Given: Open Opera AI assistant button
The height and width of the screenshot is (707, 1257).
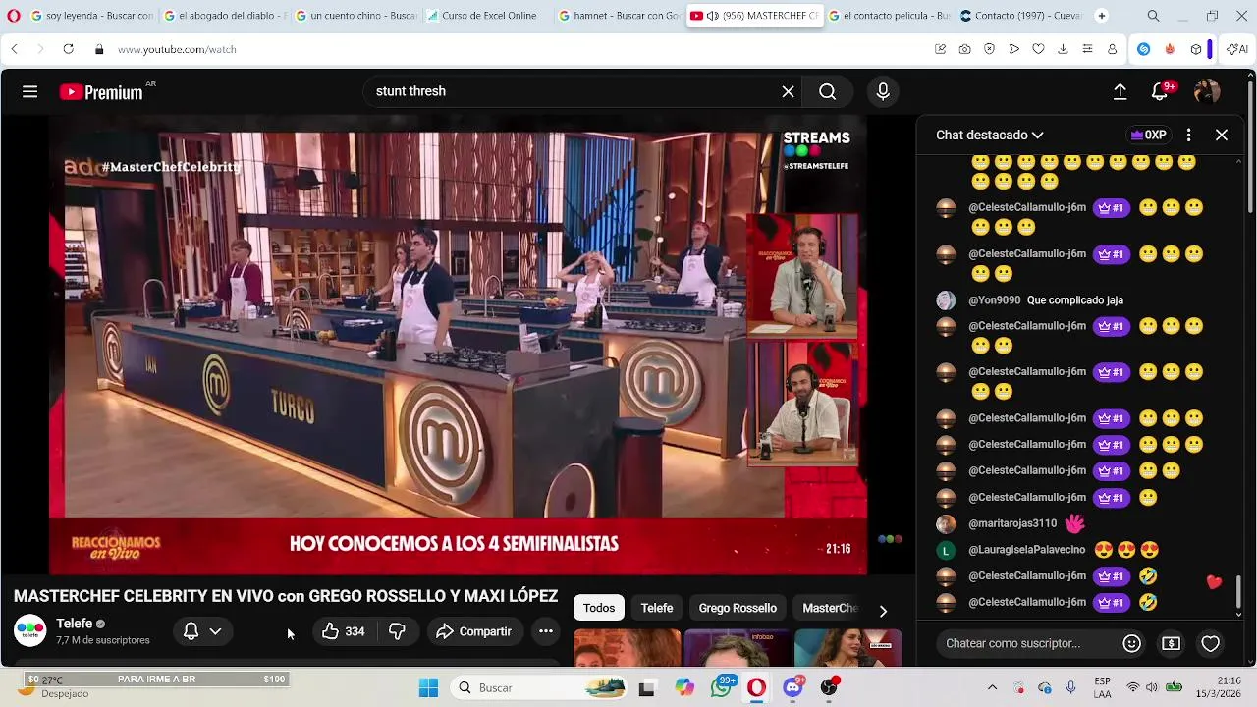Looking at the screenshot, I should [x=1237, y=49].
